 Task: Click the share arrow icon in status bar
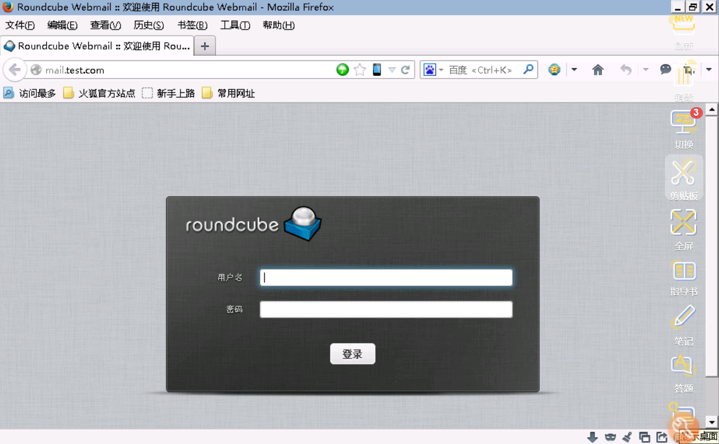click(662, 437)
